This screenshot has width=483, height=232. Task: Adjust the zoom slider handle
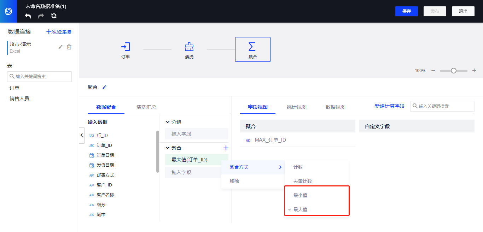pyautogui.click(x=454, y=71)
